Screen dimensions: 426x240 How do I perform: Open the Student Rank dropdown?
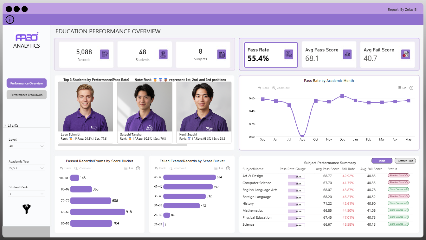point(26,193)
